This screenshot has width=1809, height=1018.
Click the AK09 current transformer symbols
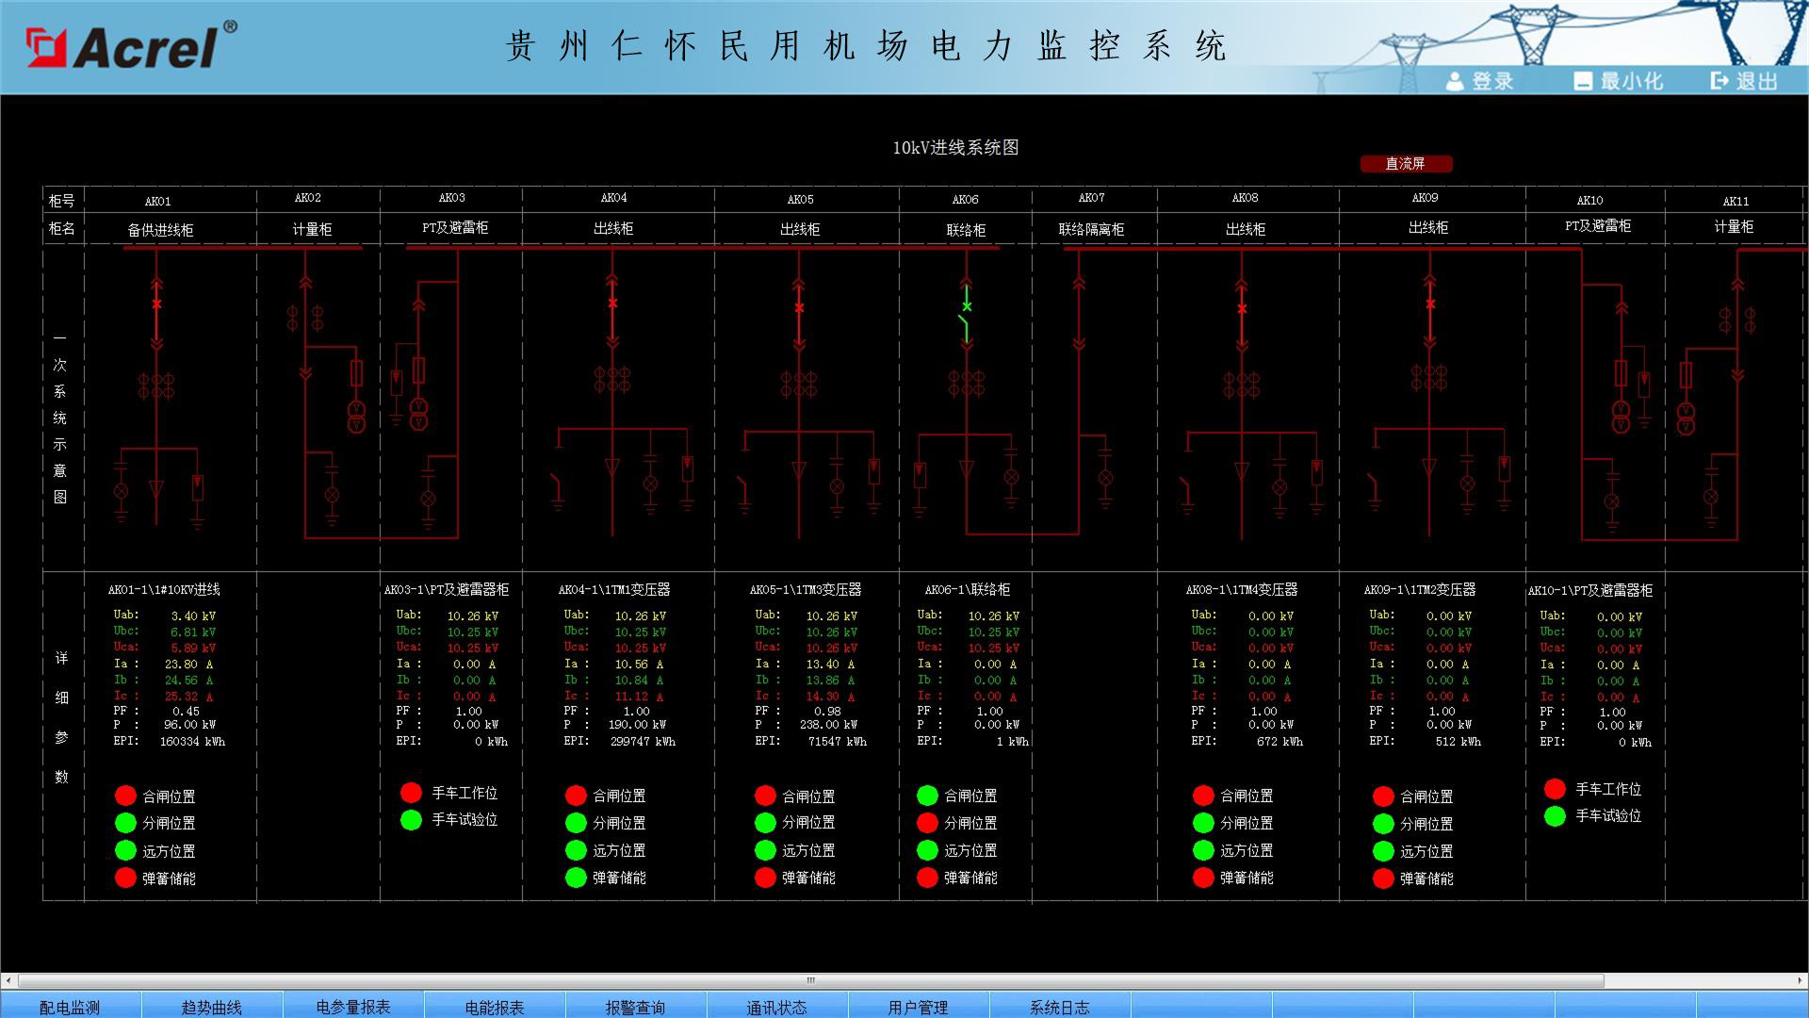click(1429, 378)
